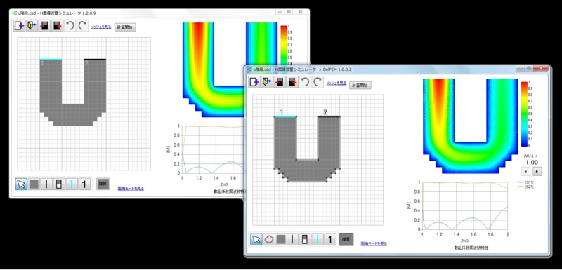Click field plot in 1.2.0.9 window
The width and height of the screenshot is (562, 270).
214,69
